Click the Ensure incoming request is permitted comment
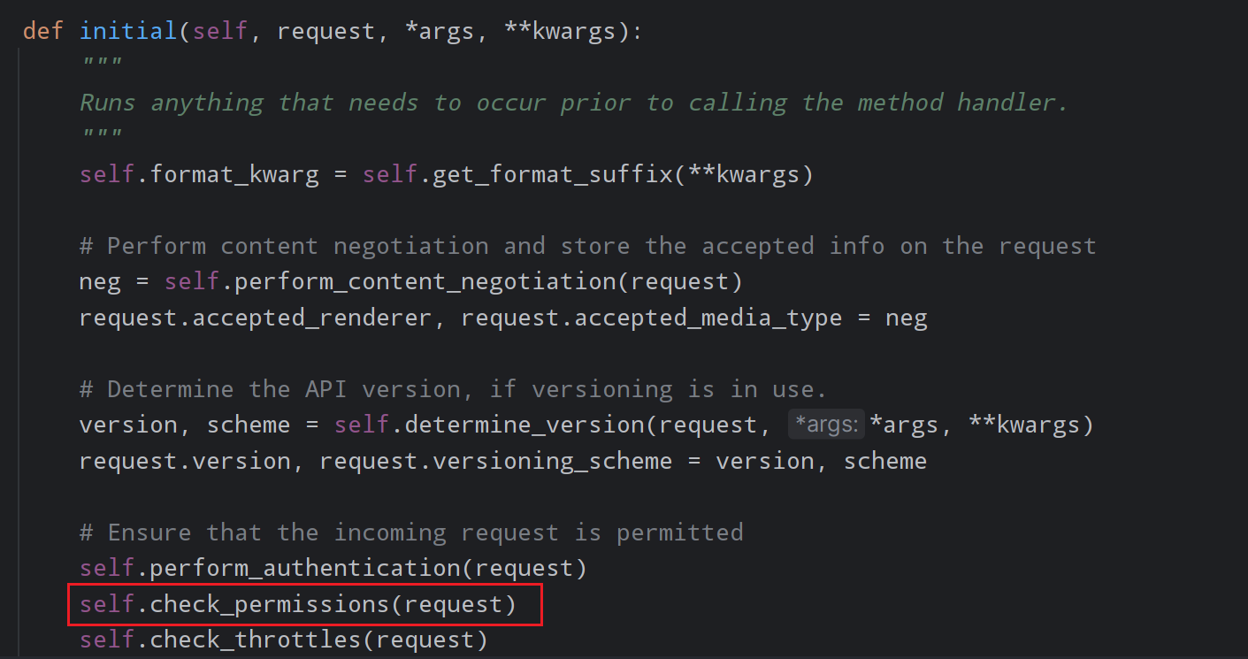1248x659 pixels. point(411,533)
